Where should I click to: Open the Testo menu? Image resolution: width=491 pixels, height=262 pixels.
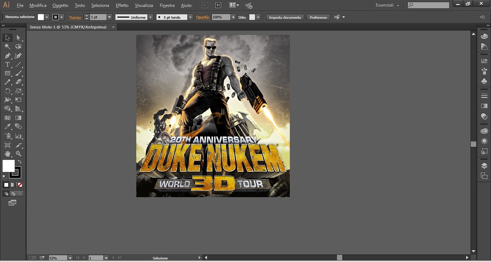(80, 5)
